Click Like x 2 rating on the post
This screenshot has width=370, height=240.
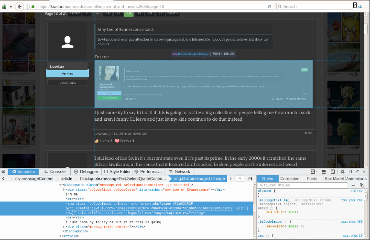click(x=103, y=141)
